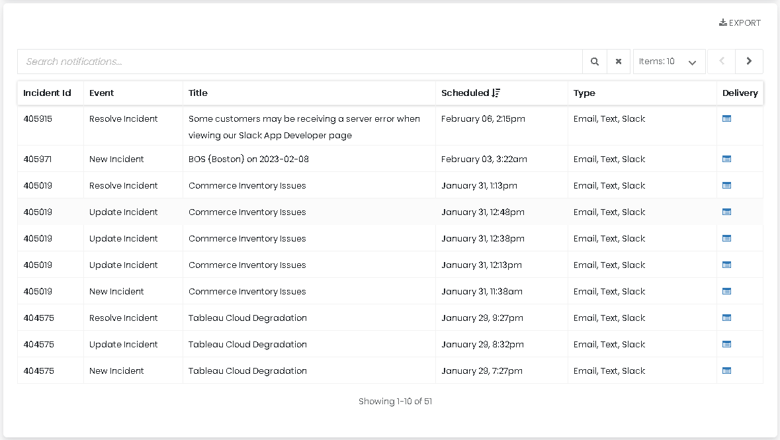Click delivery icon for January 31, 12:48pm row
Viewport: 780px width, 440px height.
[726, 212]
